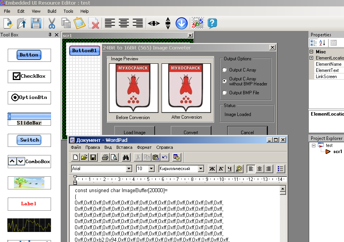
Task: Print document from WordPad toolbar
Action: (x=105, y=157)
